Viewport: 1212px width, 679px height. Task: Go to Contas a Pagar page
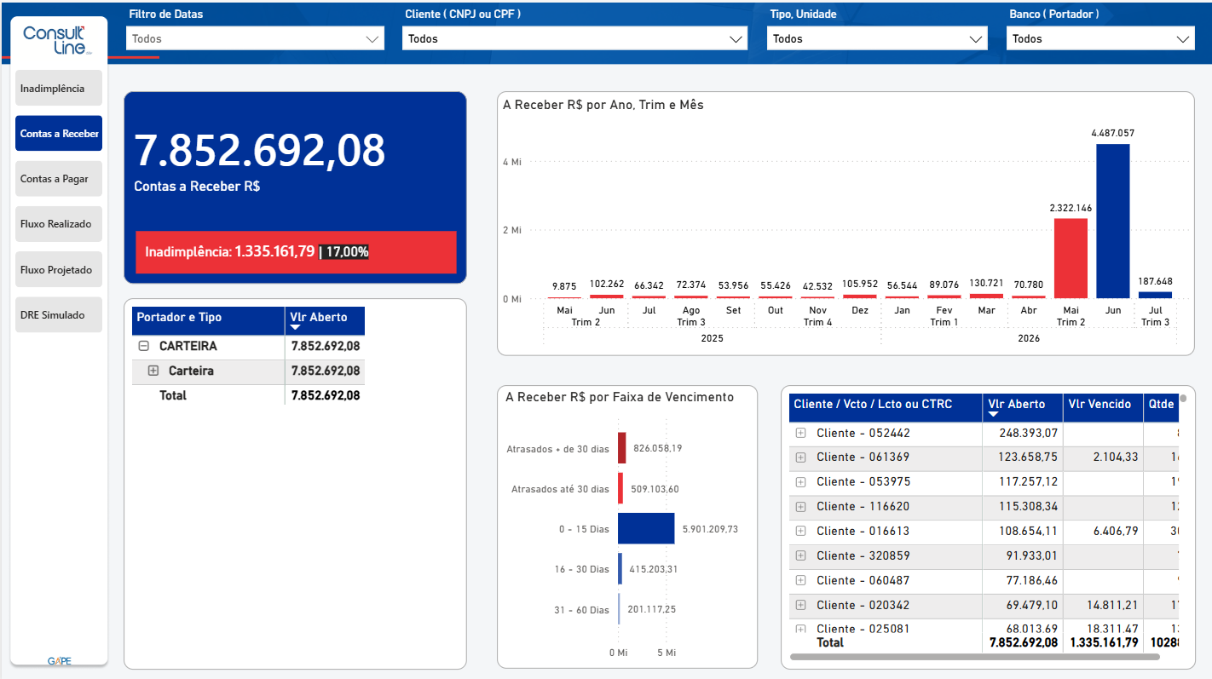point(59,179)
